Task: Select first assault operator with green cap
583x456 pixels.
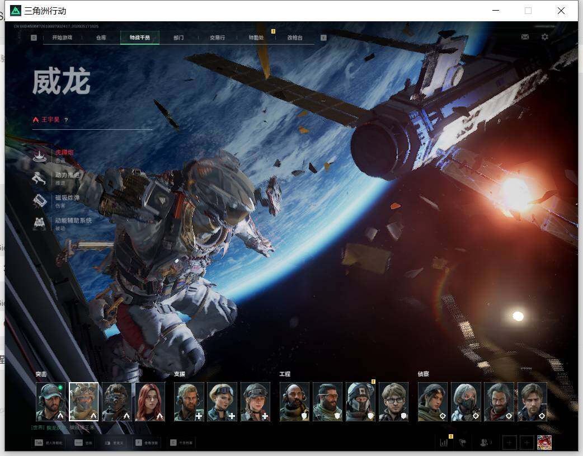Action: pyautogui.click(x=50, y=402)
